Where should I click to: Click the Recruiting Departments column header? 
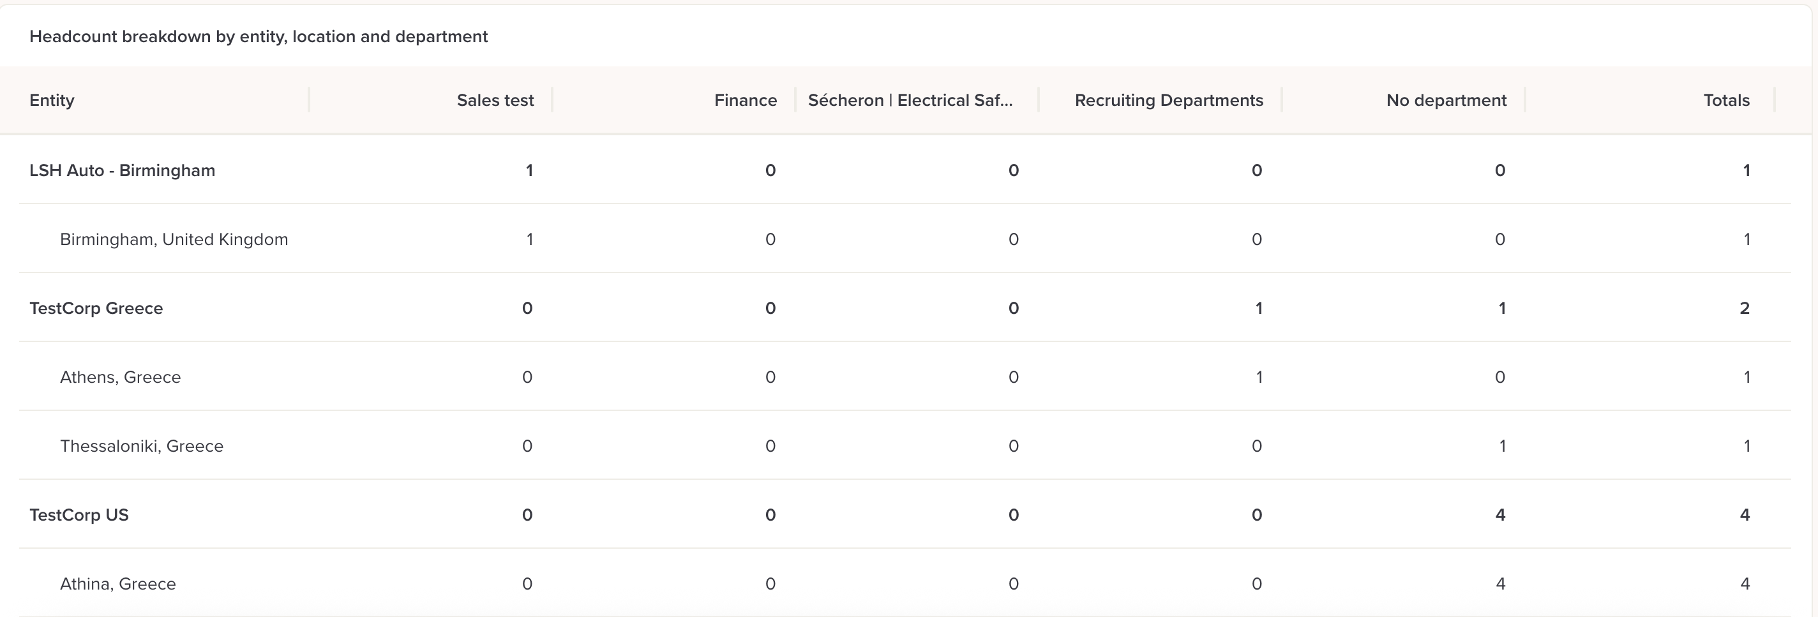click(x=1169, y=100)
